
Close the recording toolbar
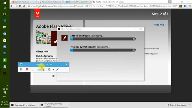pyautogui.click(x=67, y=65)
